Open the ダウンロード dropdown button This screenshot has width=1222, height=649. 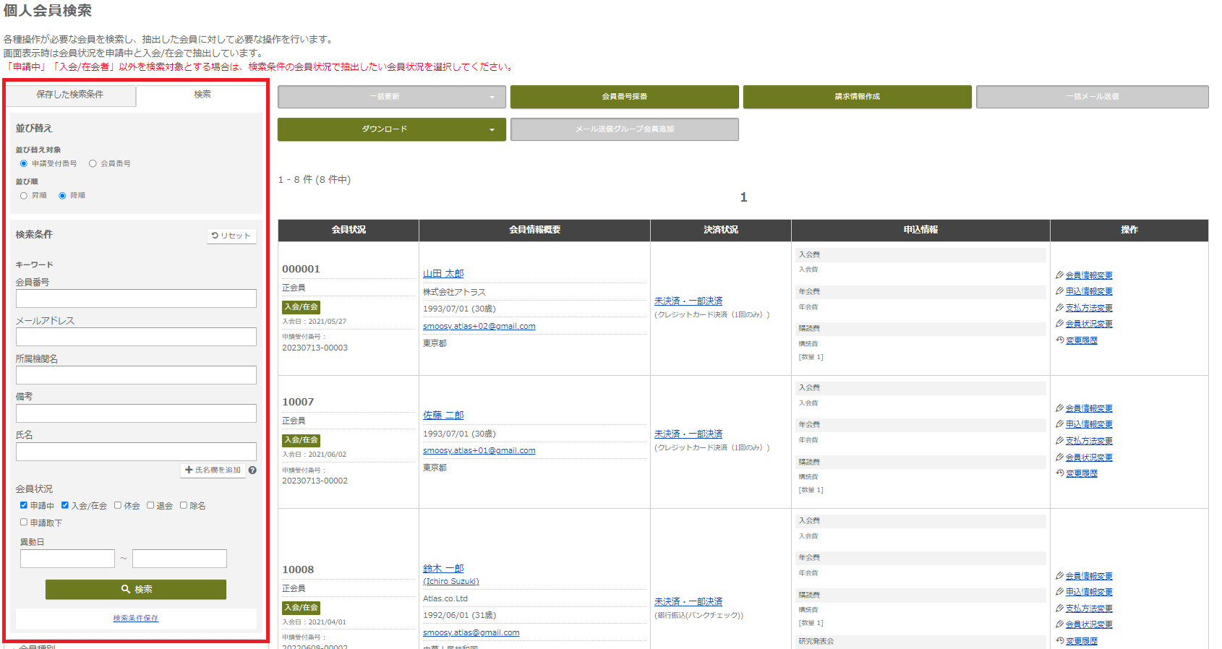click(x=392, y=129)
